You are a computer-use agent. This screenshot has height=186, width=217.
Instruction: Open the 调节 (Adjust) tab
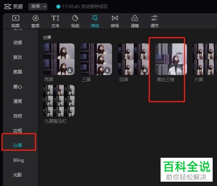[155, 21]
